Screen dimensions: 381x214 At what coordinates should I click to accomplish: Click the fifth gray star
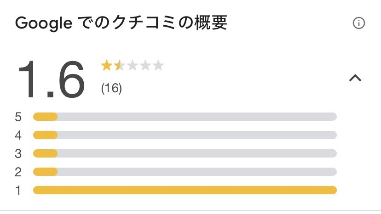click(158, 66)
